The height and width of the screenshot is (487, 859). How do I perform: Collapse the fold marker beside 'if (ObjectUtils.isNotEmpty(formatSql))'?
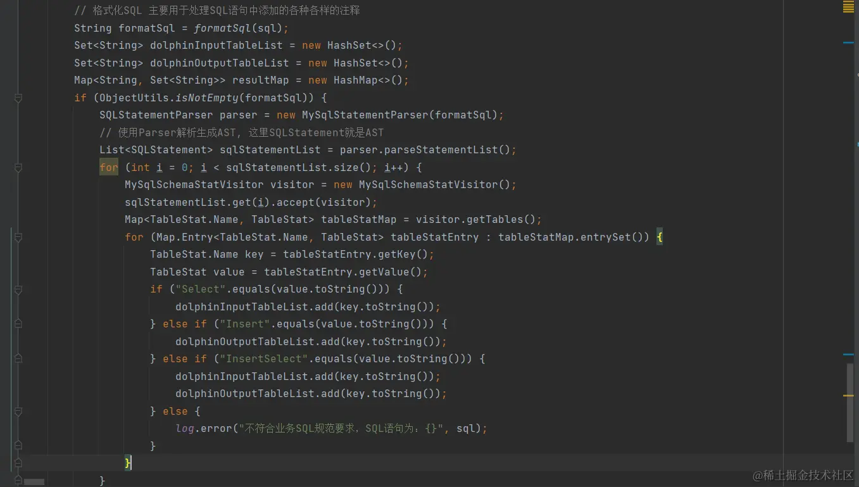(18, 98)
